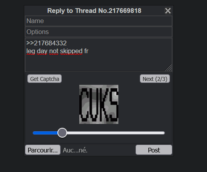Screen dimensions: 207x172
Task: Focus the Name input field
Action: [x=98, y=21]
